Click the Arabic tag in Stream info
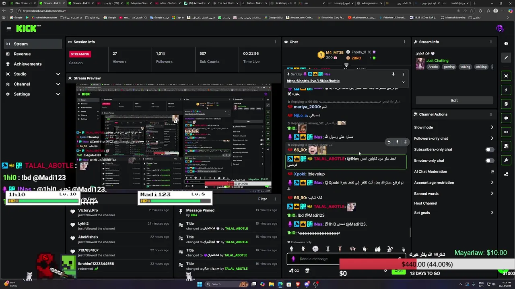 coord(433,67)
